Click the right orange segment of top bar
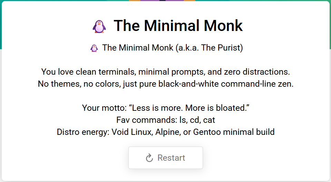Screen dimensions: 331x182 [x=189, y=0]
